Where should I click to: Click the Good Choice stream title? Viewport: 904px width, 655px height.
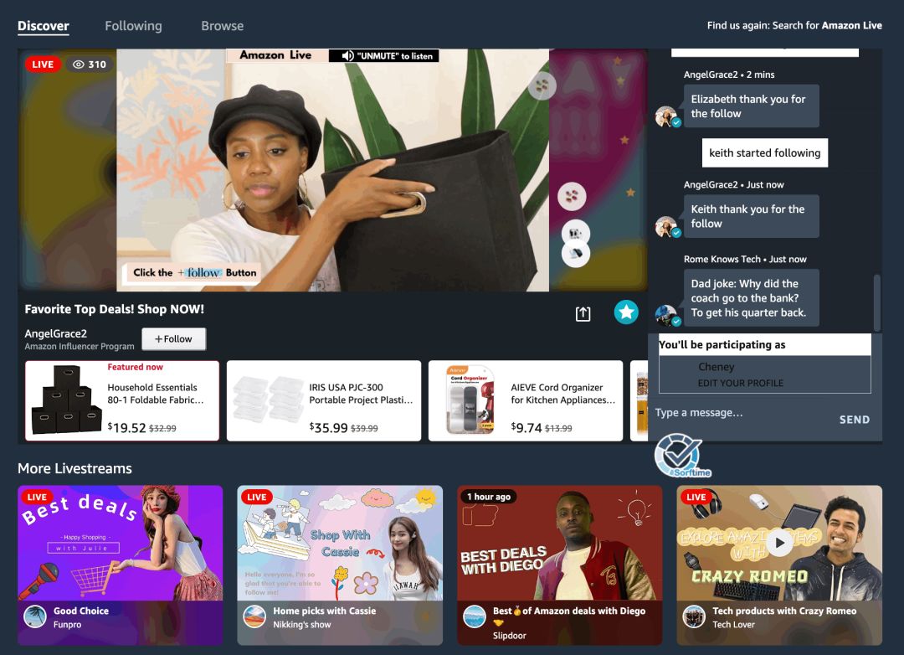(80, 611)
